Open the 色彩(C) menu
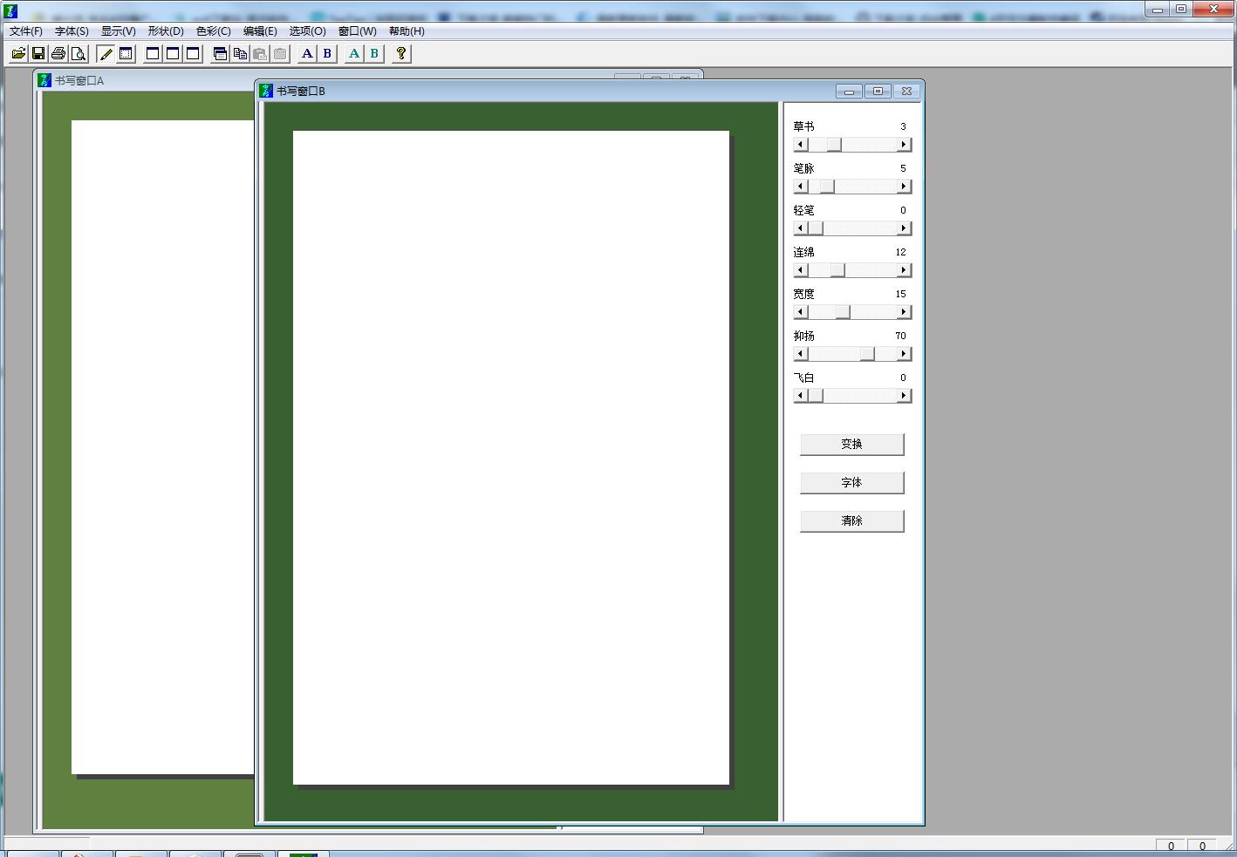1237x857 pixels. tap(214, 31)
